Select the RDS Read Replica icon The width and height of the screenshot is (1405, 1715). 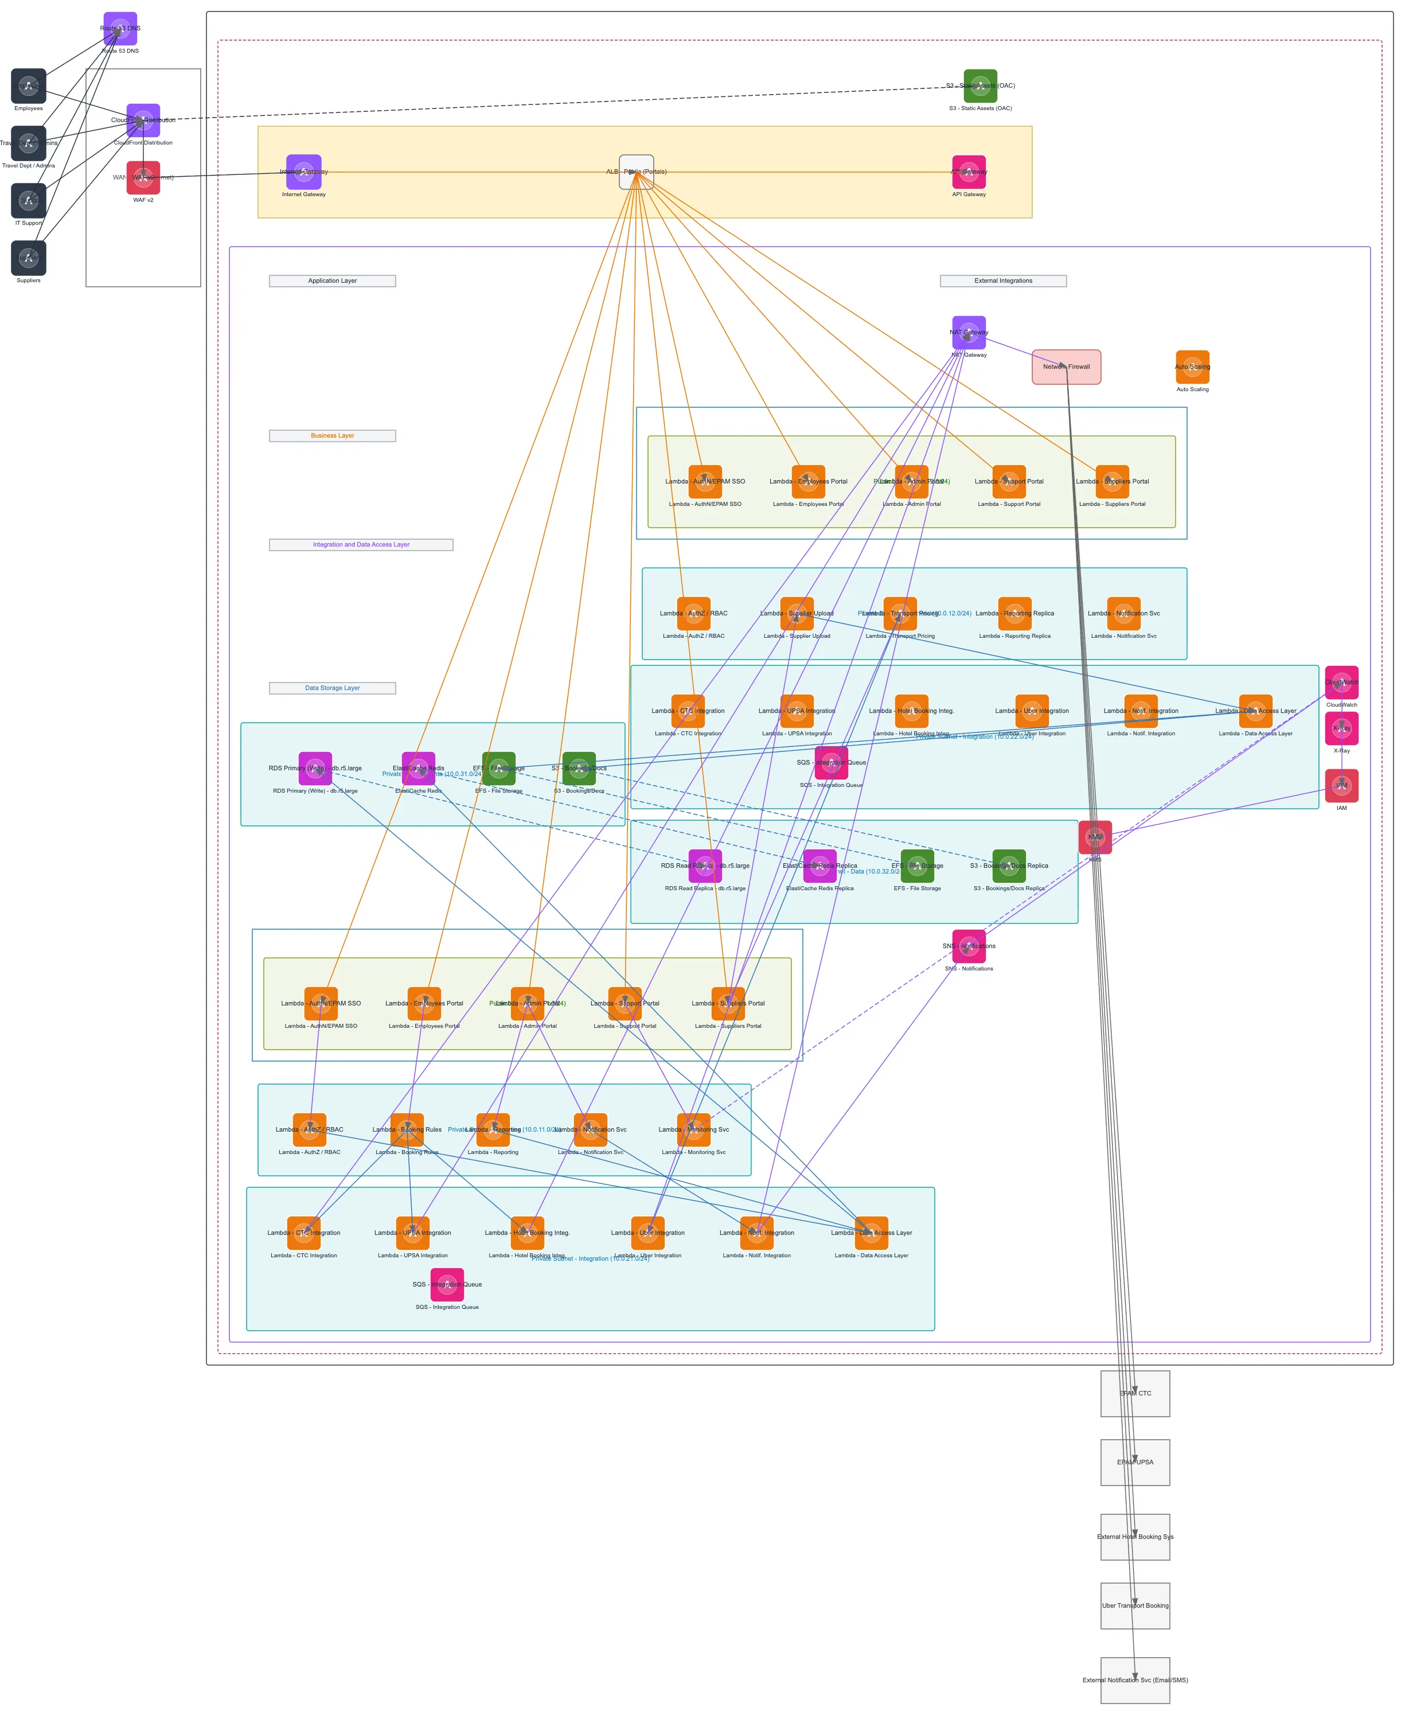pos(706,866)
